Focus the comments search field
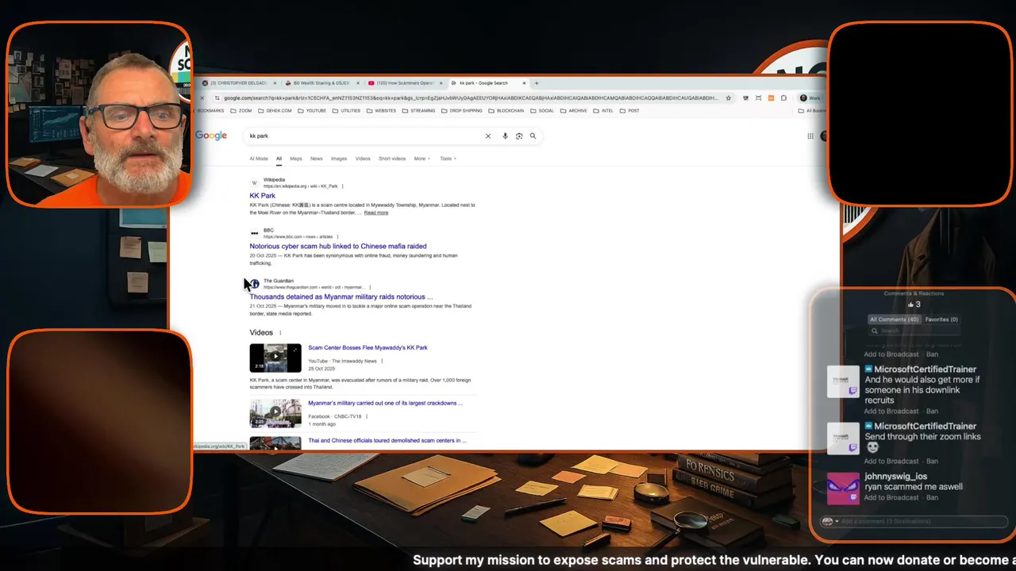Image resolution: width=1016 pixels, height=571 pixels. (x=913, y=331)
